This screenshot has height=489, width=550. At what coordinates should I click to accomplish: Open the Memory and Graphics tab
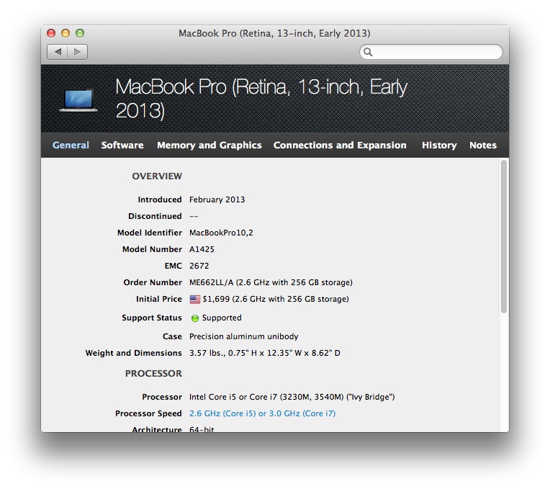(209, 145)
